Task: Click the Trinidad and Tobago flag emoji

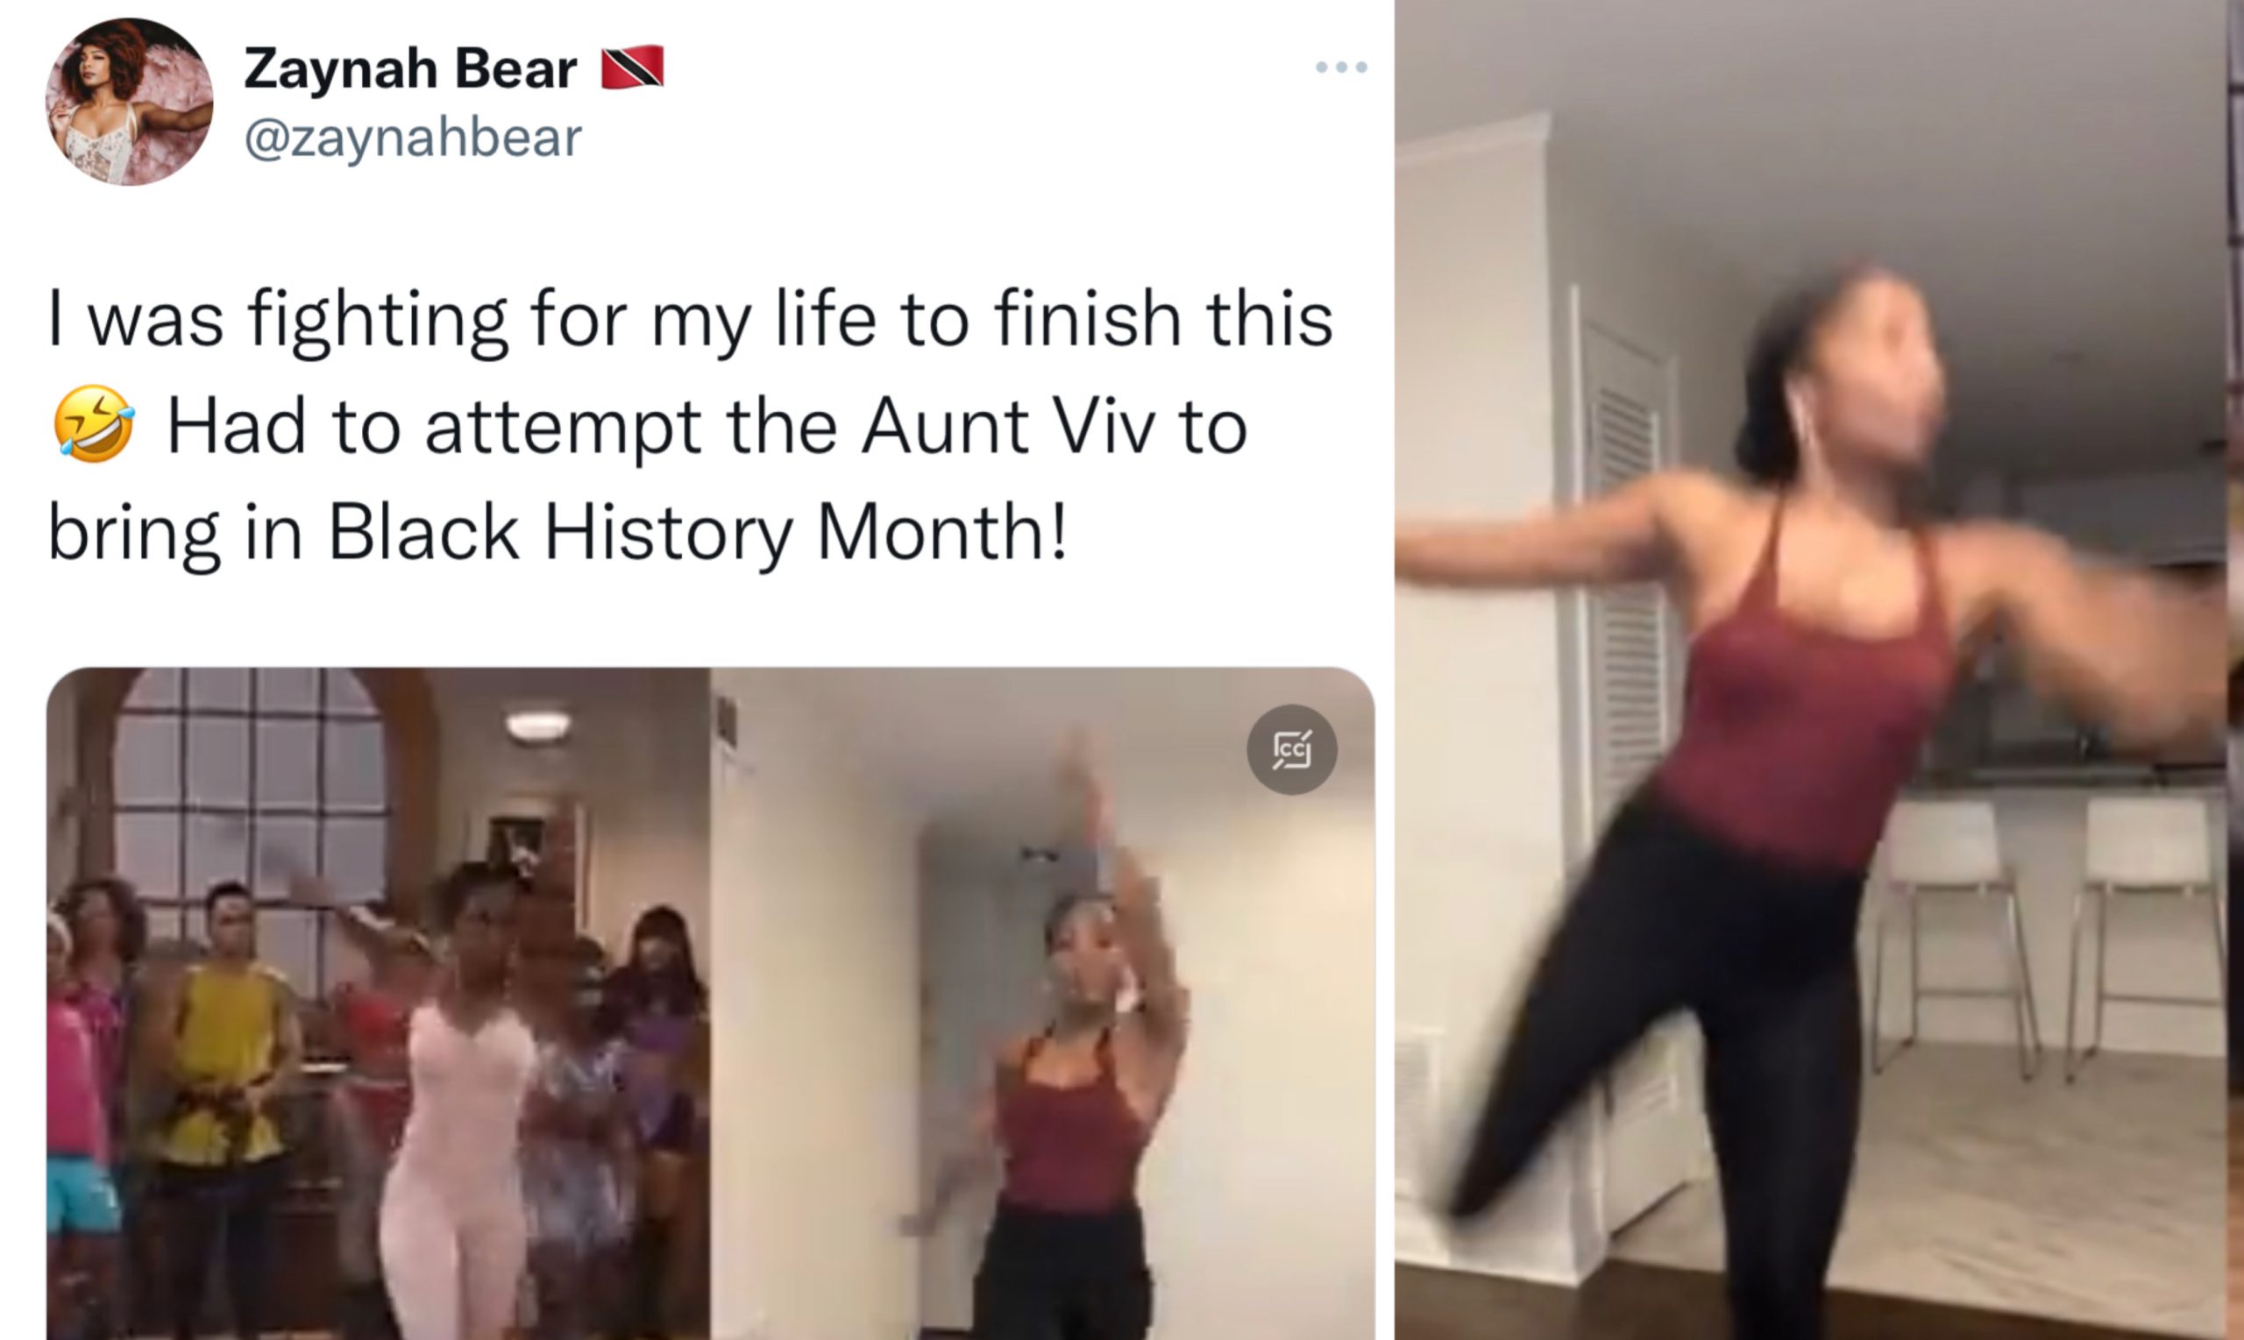Action: pos(632,67)
